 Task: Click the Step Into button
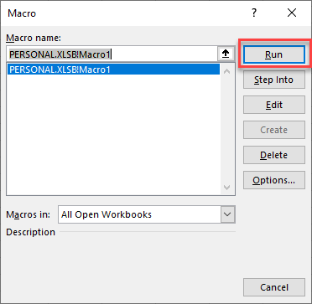[274, 80]
